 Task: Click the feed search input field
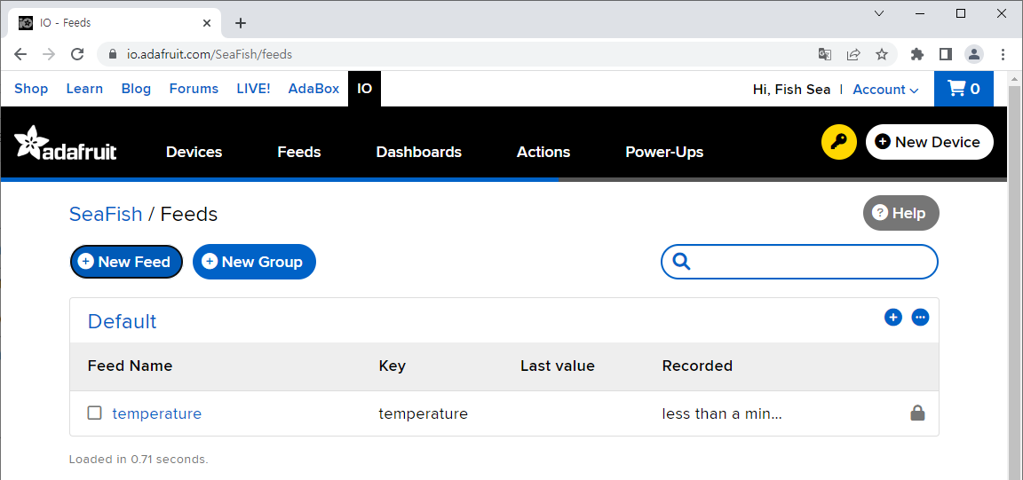pyautogui.click(x=799, y=262)
